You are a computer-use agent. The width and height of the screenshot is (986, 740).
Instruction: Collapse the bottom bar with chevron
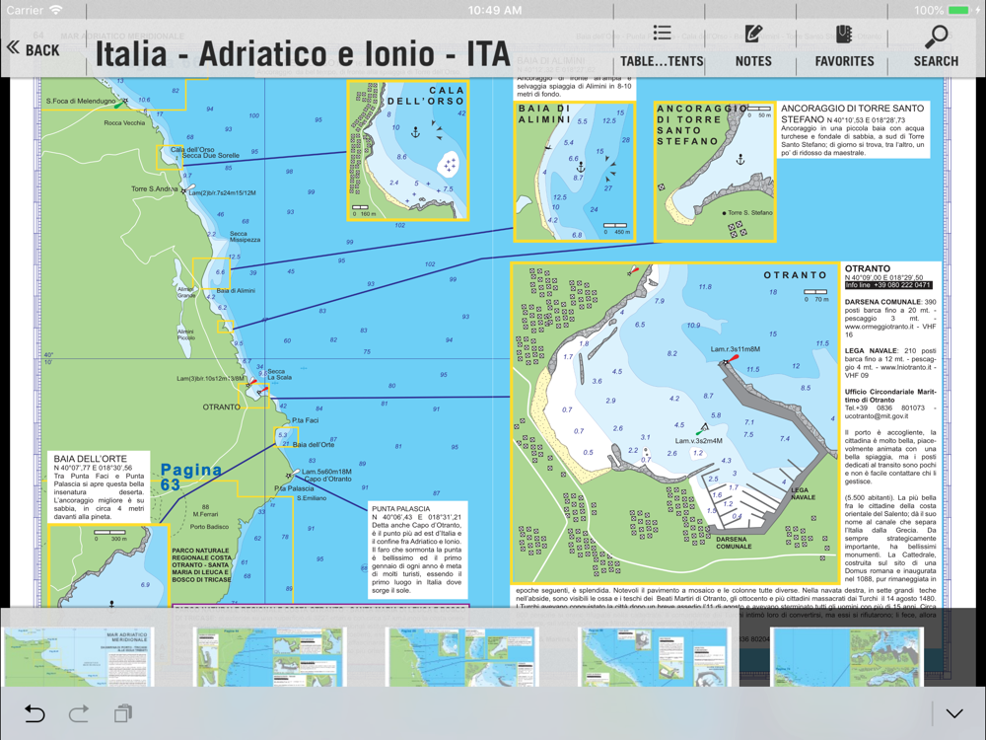point(953,713)
